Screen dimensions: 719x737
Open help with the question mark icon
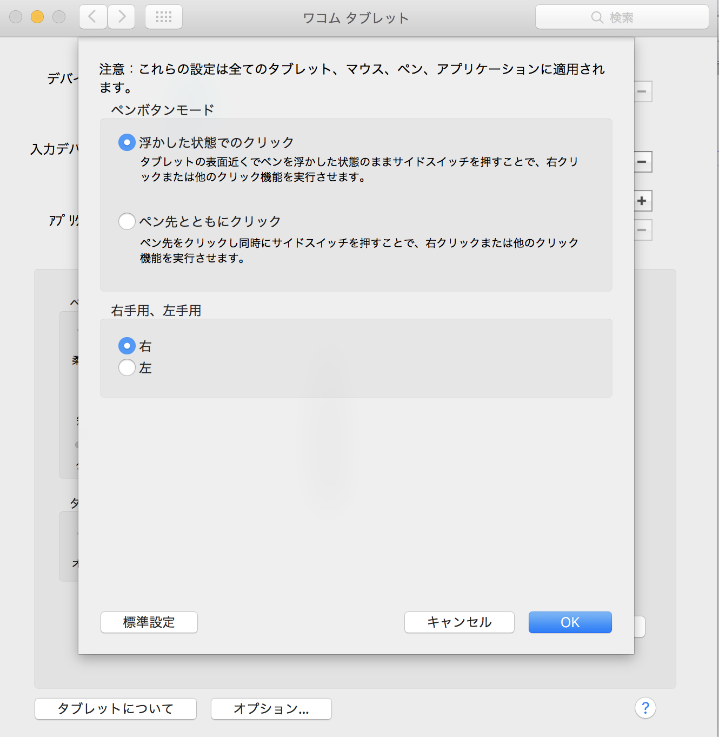pyautogui.click(x=645, y=708)
